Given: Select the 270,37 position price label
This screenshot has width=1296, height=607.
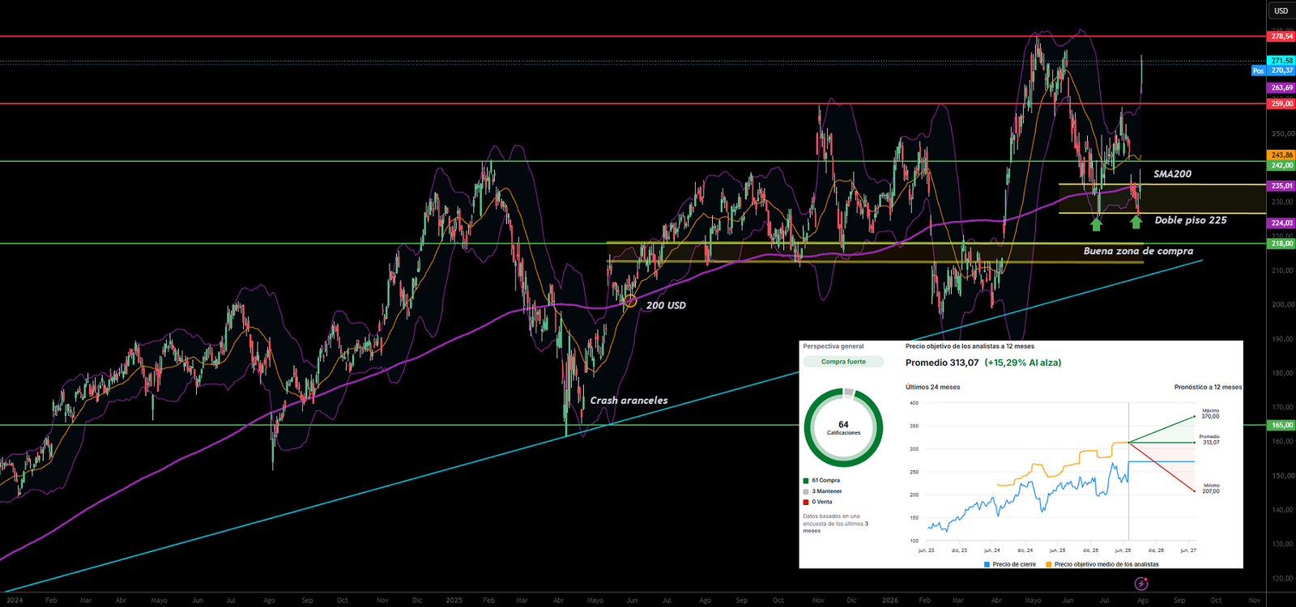Looking at the screenshot, I should 1281,70.
